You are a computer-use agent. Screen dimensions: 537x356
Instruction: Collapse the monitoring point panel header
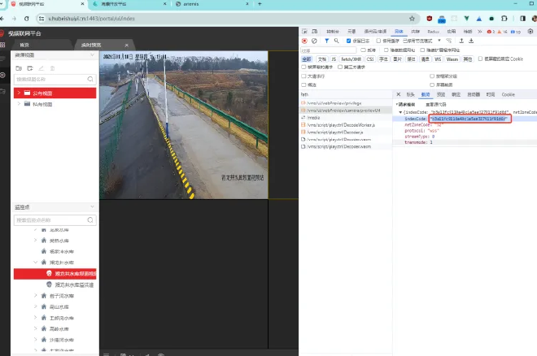(92, 207)
